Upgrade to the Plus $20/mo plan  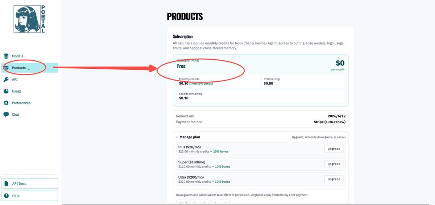333,149
